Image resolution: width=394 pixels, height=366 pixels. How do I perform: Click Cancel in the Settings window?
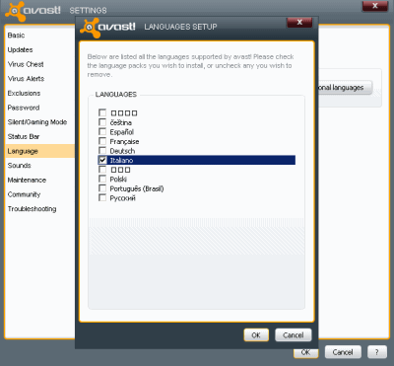pyautogui.click(x=343, y=352)
